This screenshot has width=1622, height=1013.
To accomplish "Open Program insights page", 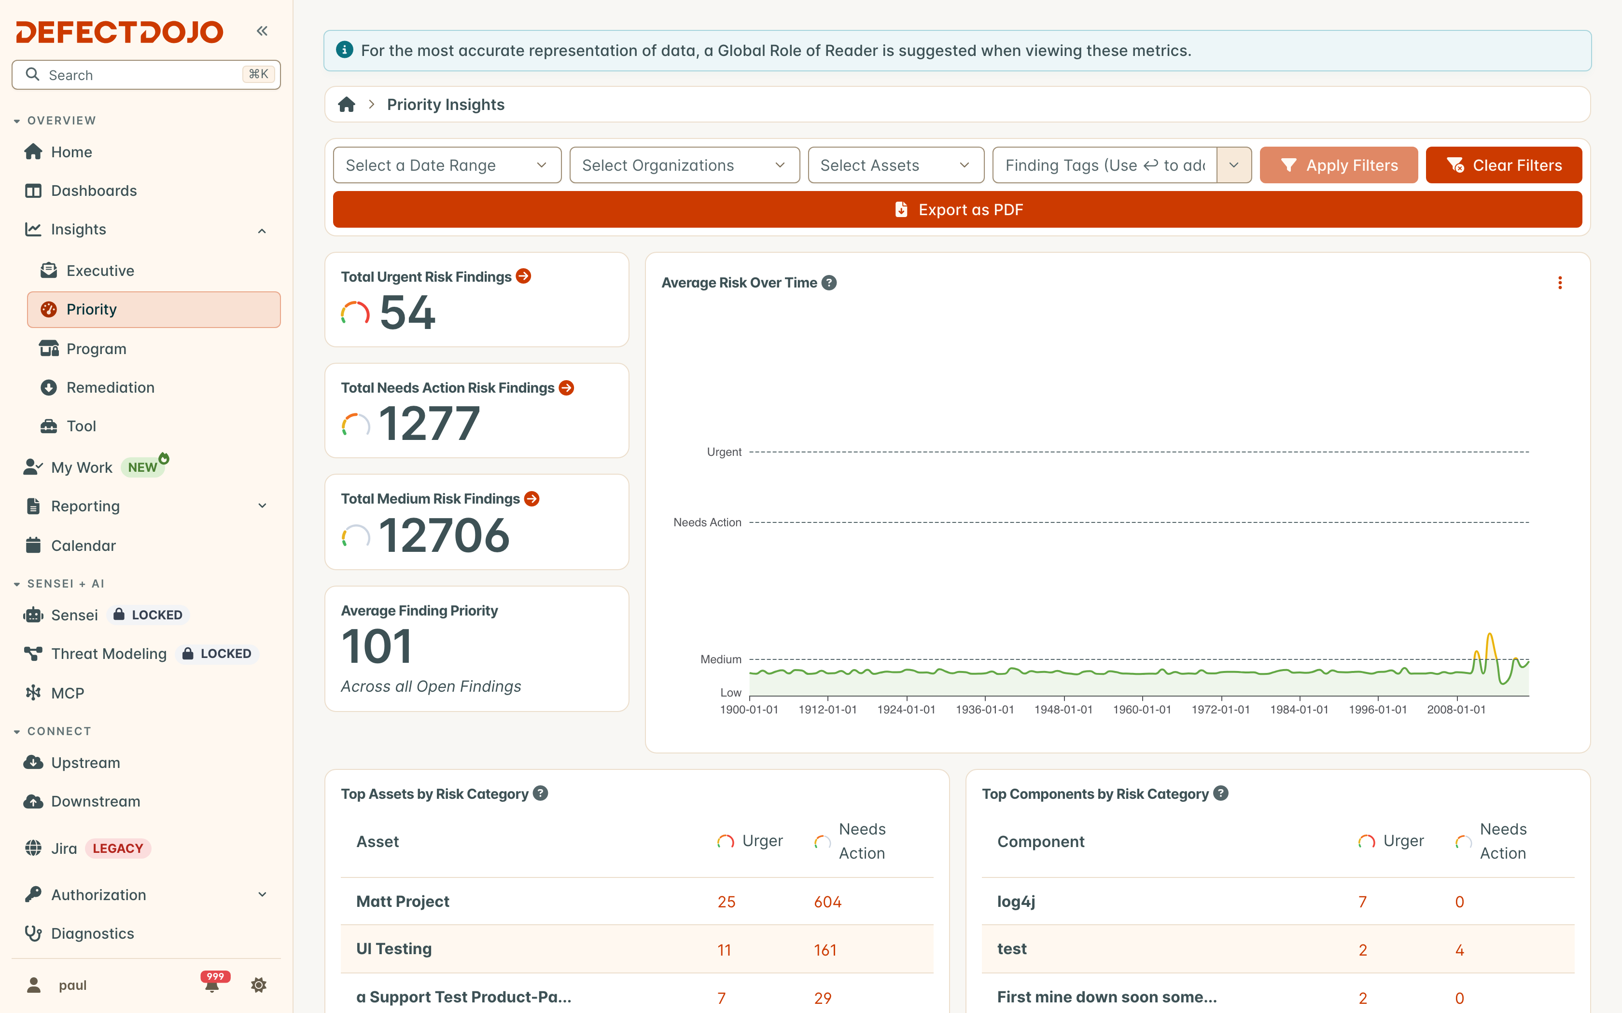I will 154,349.
